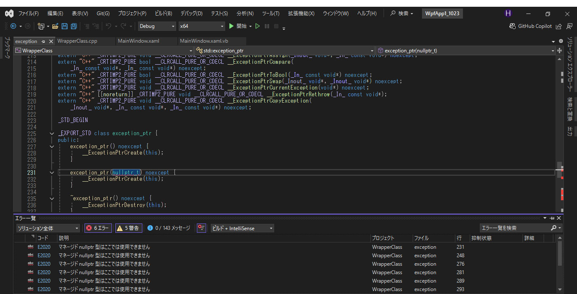Click the send feedback icon near the title bar
Image resolution: width=577 pixels, height=294 pixels.
click(x=570, y=26)
